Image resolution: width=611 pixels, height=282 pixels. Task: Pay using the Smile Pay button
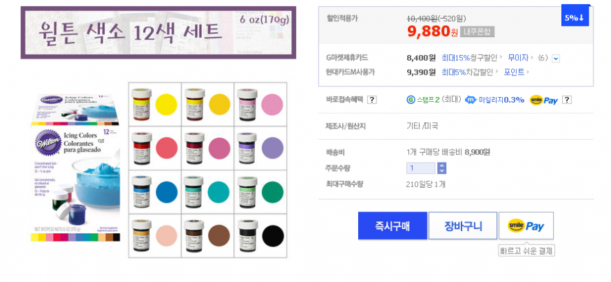[x=526, y=225]
